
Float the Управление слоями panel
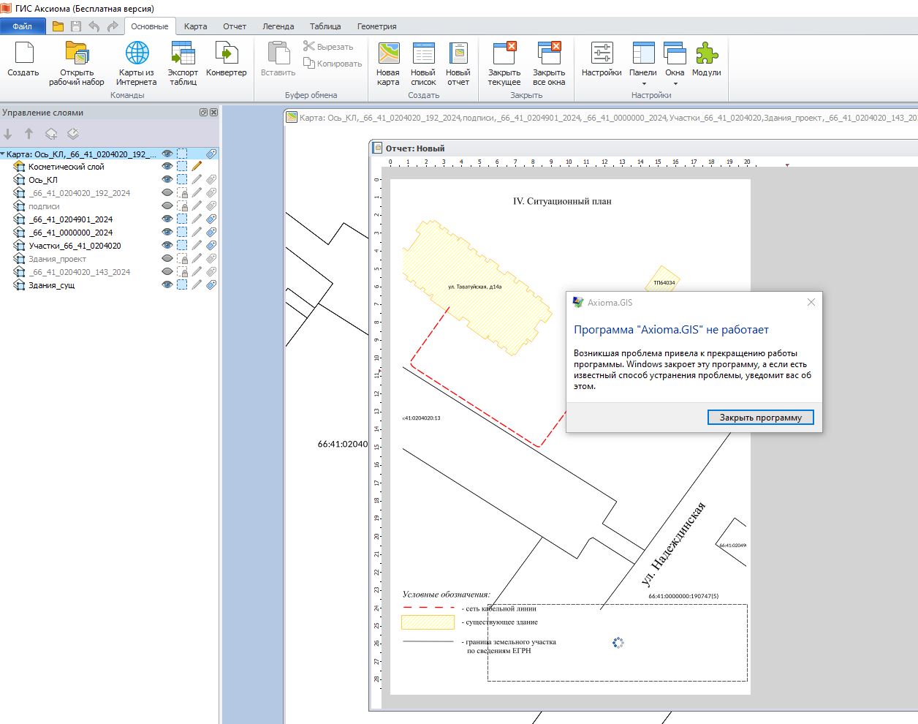click(x=203, y=113)
